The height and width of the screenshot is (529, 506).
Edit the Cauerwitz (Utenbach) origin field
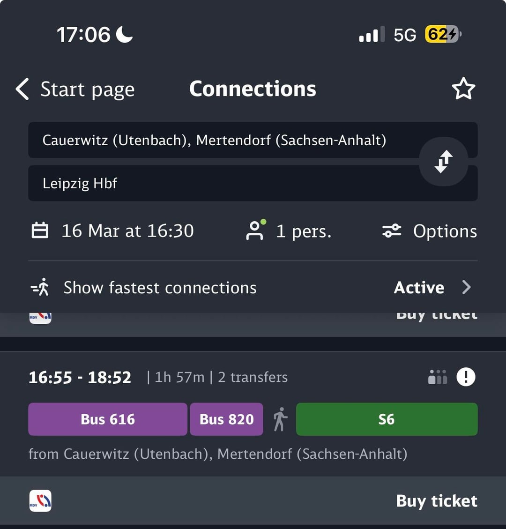tap(214, 140)
